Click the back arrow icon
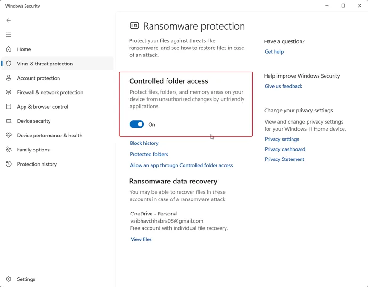Image resolution: width=368 pixels, height=287 pixels. click(8, 20)
